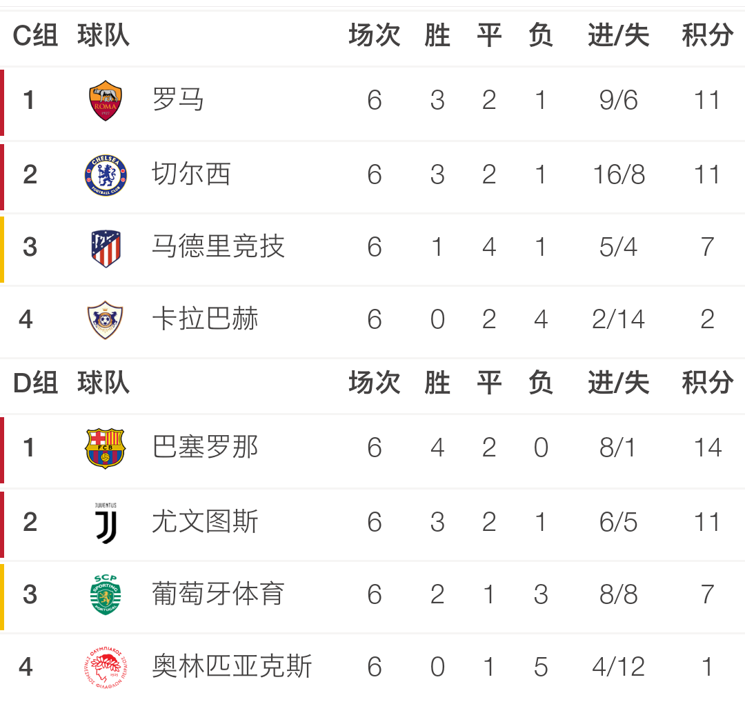The height and width of the screenshot is (704, 745).
Task: Click 积分 column header in C组
Action: point(707,35)
